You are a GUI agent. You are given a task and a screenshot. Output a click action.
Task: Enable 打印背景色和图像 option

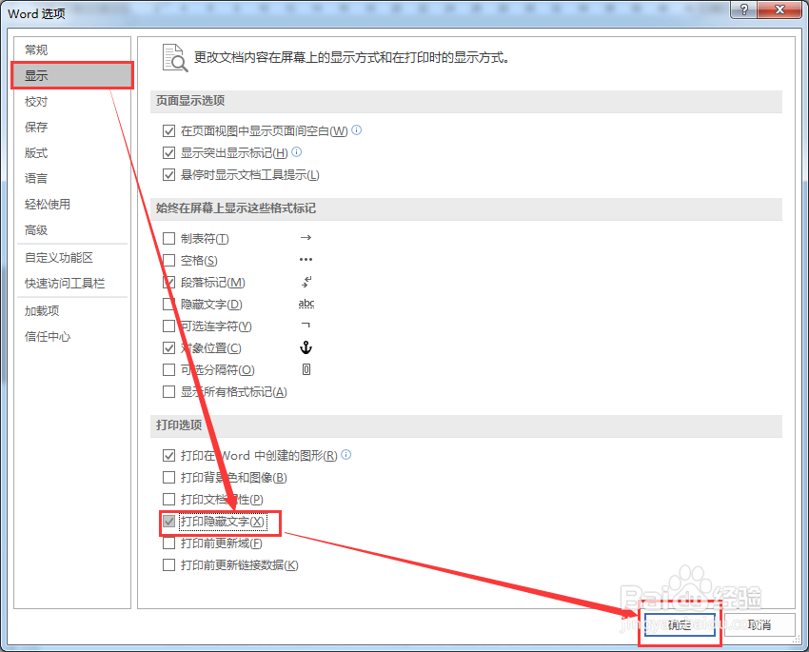pos(168,477)
